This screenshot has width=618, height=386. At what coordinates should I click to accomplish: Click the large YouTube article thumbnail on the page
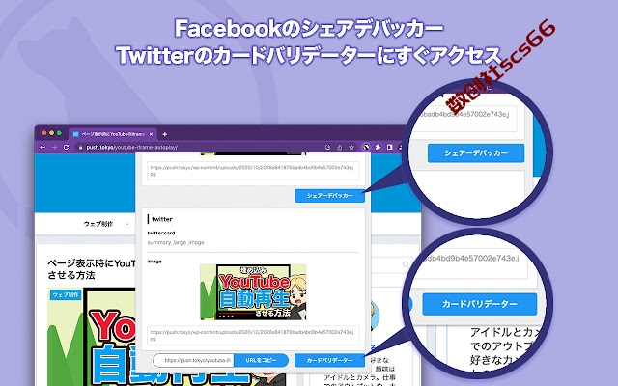click(x=93, y=337)
